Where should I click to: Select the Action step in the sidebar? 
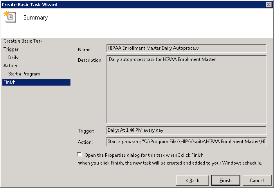[10, 66]
